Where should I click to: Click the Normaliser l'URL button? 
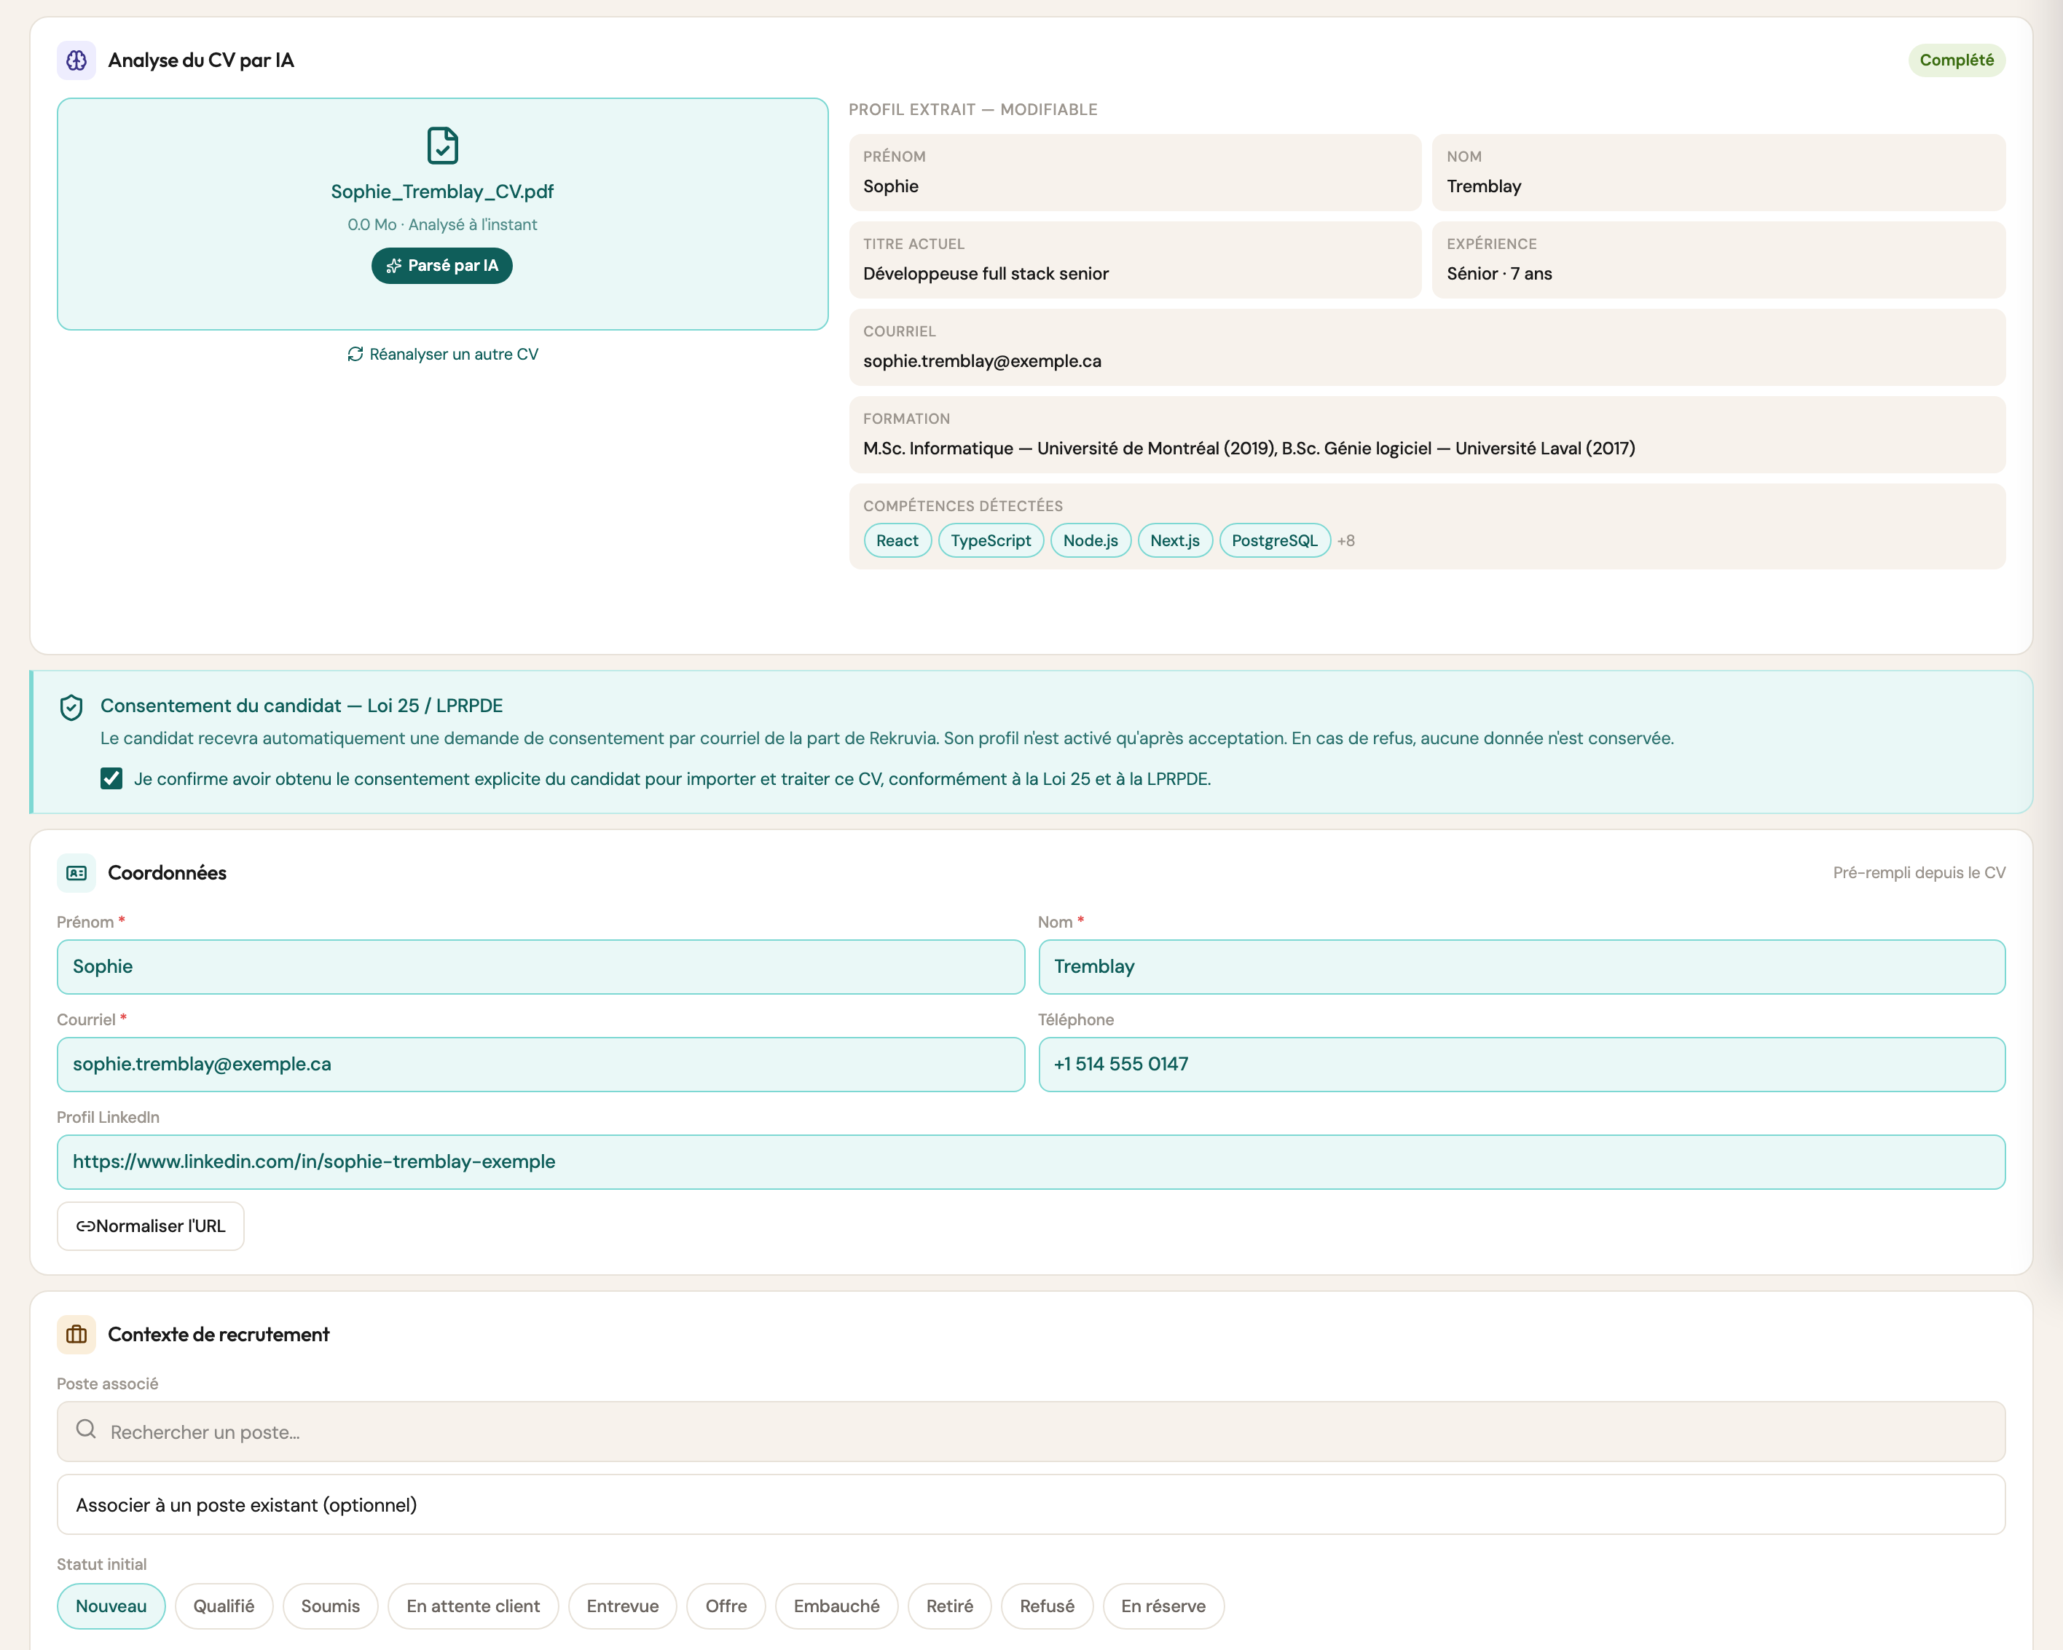pyautogui.click(x=150, y=1226)
